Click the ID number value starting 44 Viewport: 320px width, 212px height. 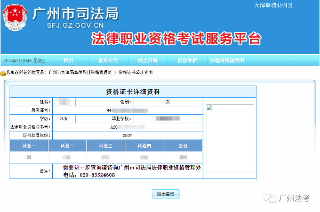[127, 111]
